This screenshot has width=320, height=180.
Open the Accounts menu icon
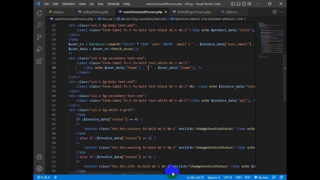(39, 156)
